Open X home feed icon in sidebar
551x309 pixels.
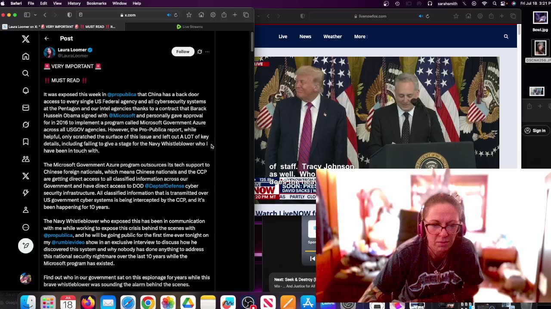click(x=26, y=56)
